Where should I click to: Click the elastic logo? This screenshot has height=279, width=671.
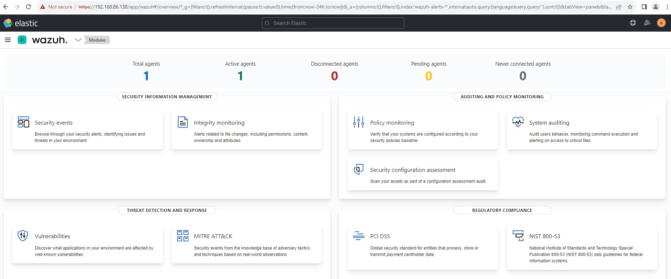21,23
